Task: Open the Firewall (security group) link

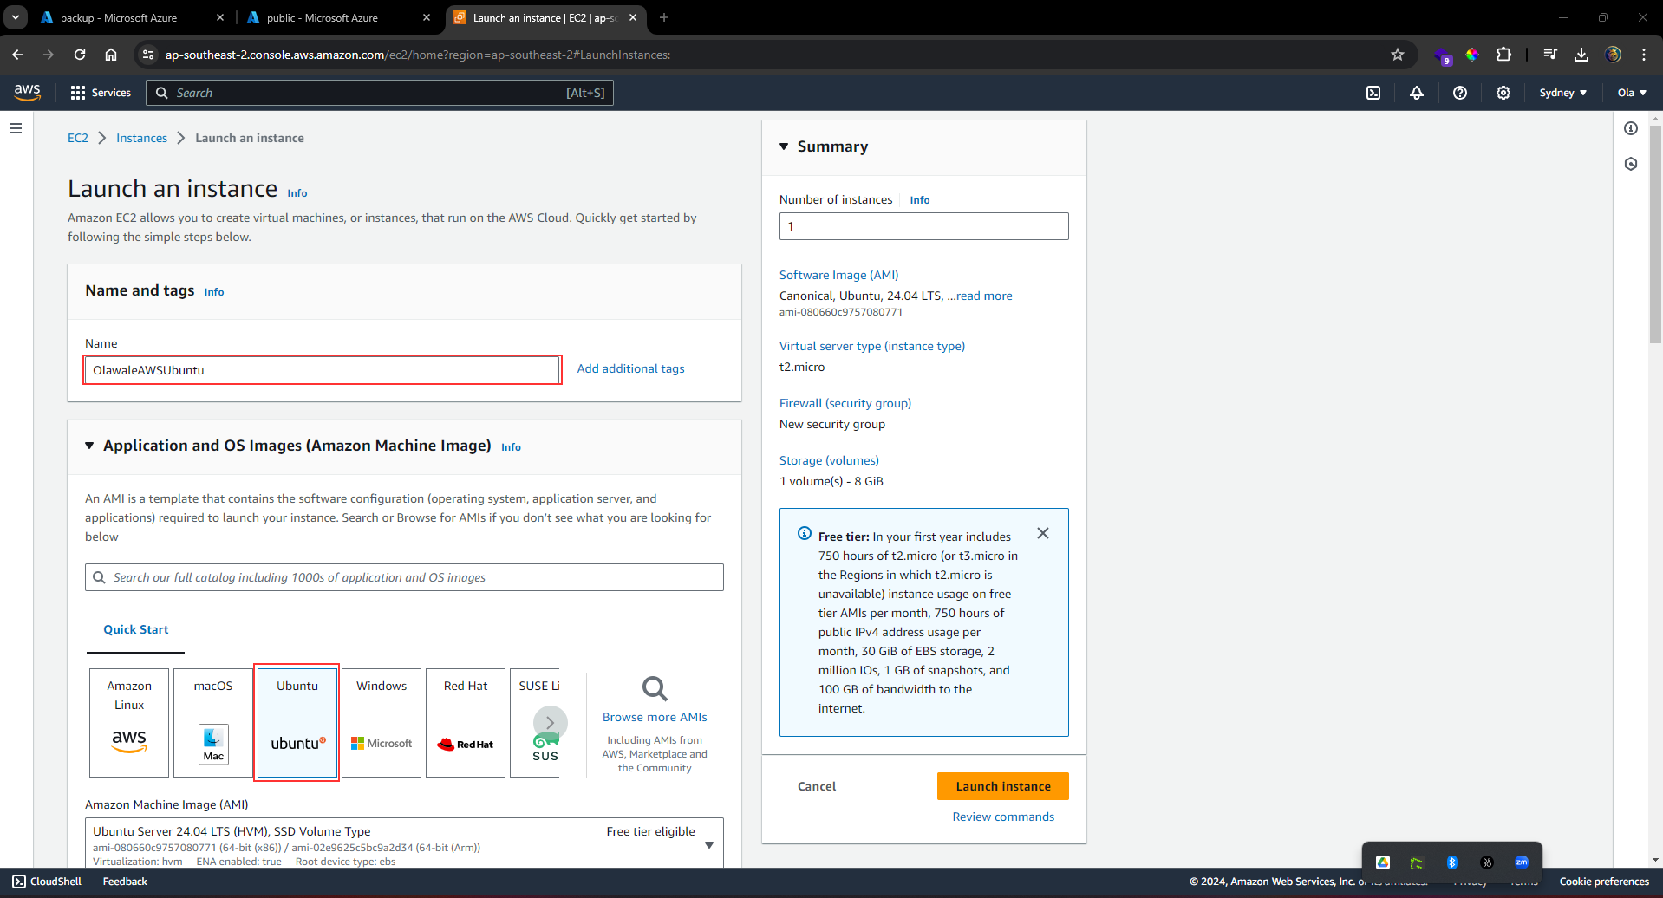Action: 845,403
